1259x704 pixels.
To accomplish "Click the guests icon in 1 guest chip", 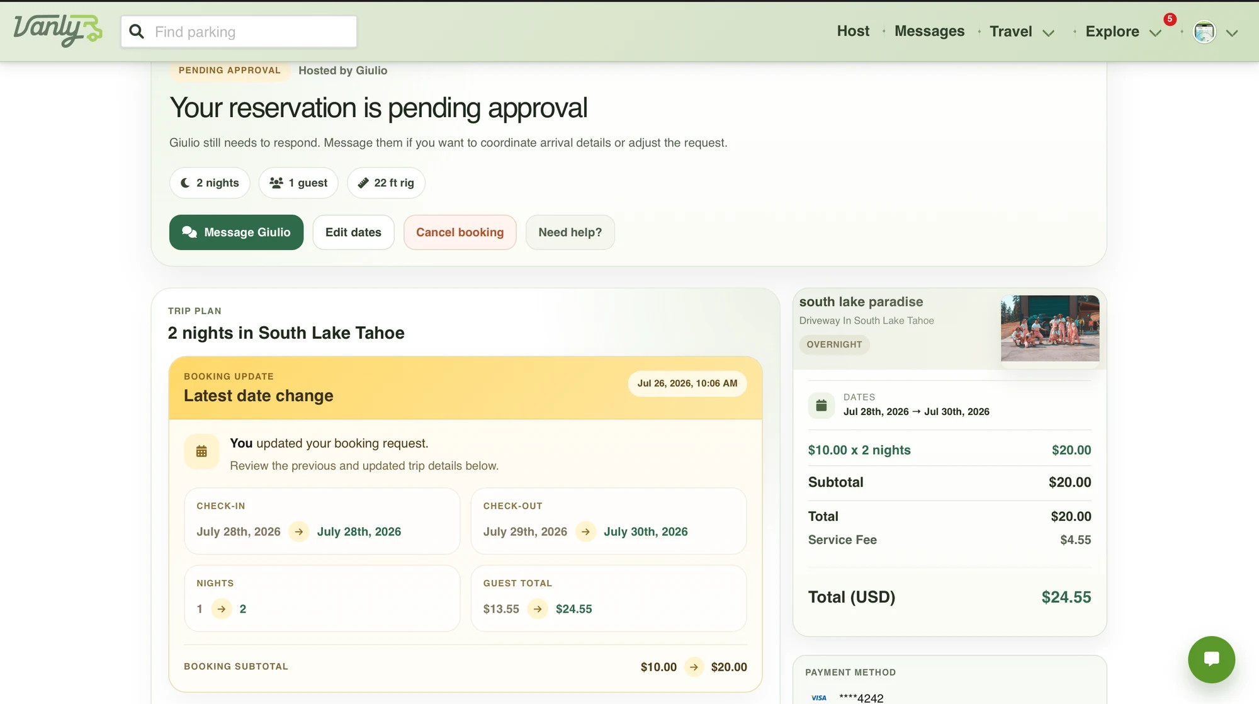I will (x=276, y=183).
